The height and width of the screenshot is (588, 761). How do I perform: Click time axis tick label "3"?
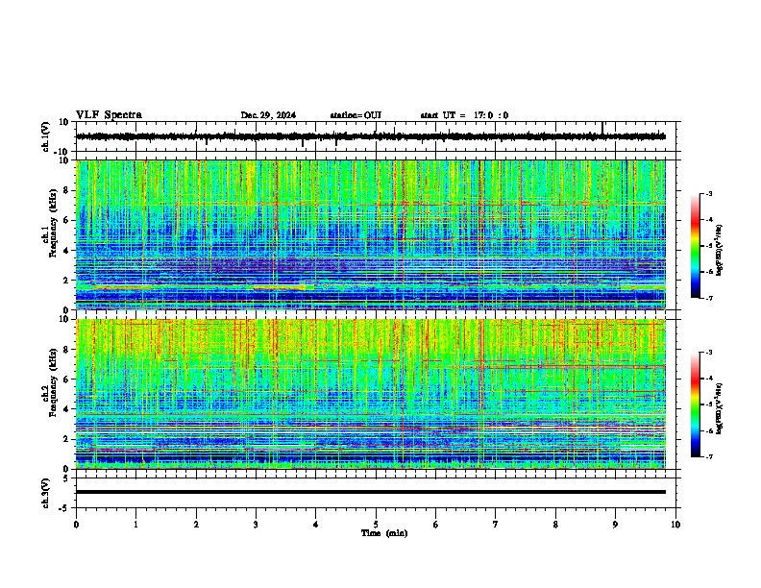[x=256, y=525]
